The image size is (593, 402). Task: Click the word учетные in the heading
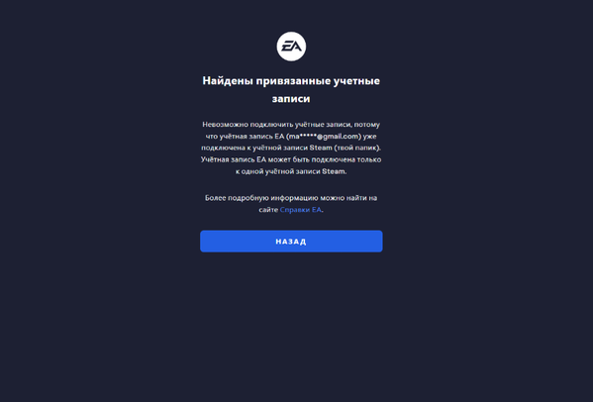tap(356, 81)
